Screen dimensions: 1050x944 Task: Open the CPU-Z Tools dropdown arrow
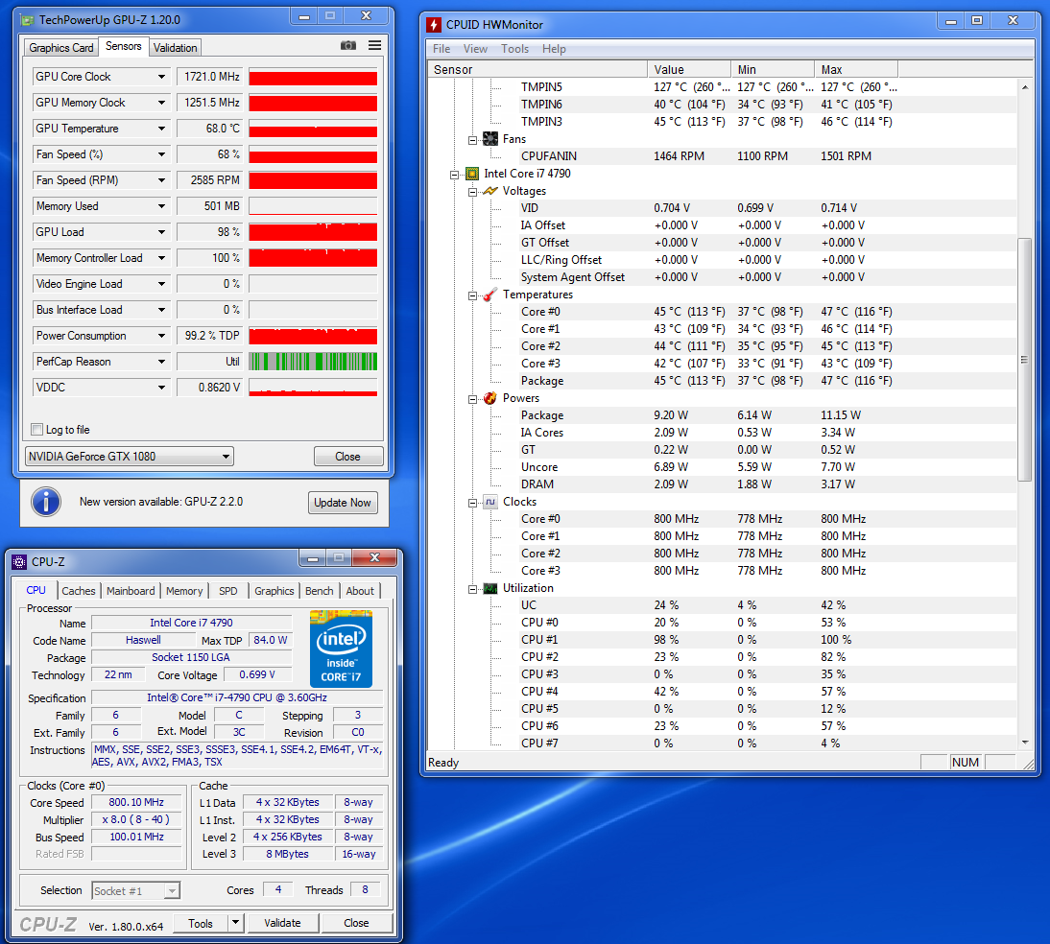point(235,923)
